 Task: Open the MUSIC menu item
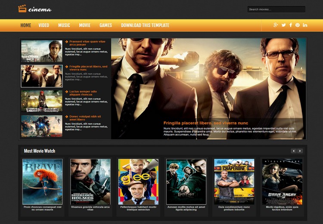coord(64,25)
